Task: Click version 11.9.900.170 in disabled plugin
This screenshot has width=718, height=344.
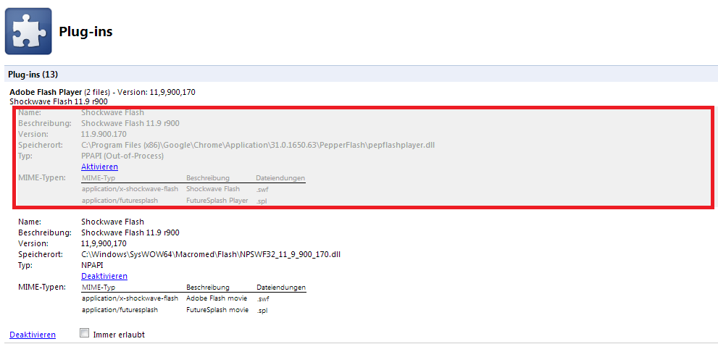Action: tap(104, 134)
